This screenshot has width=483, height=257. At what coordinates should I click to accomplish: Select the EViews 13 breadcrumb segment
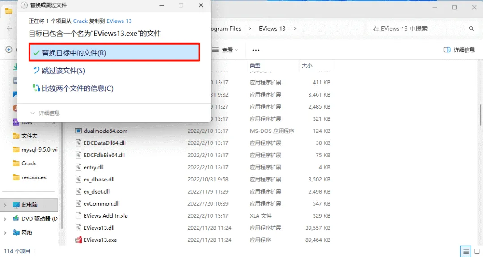272,29
